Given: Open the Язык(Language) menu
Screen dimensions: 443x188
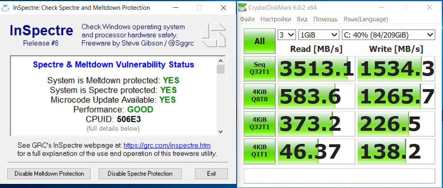Looking at the screenshot, I should [365, 19].
